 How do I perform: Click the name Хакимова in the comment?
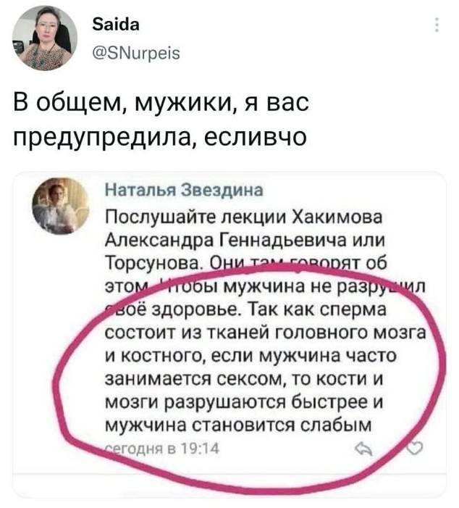[337, 217]
